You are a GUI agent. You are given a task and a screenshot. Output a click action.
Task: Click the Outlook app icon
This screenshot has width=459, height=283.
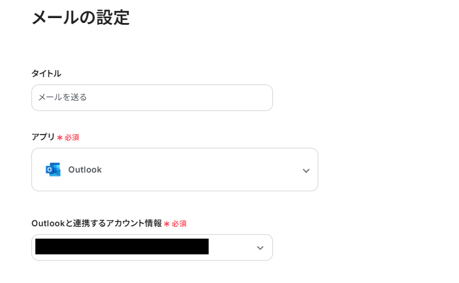pyautogui.click(x=53, y=170)
